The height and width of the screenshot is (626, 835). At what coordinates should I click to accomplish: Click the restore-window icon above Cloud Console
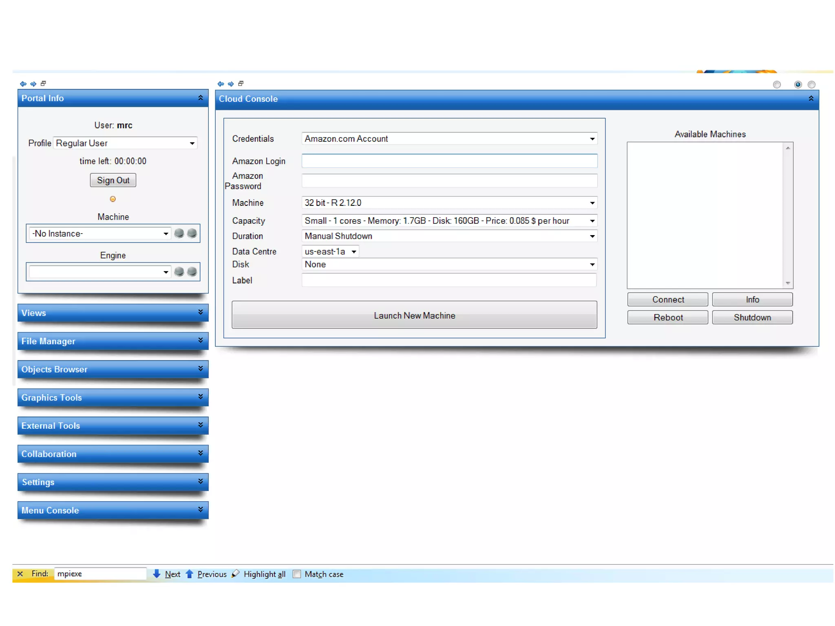[241, 84]
